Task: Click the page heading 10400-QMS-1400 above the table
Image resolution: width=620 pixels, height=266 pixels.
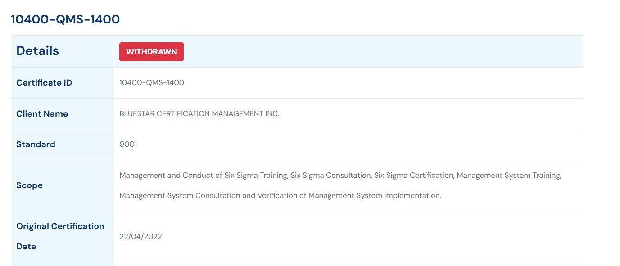Action: 65,19
